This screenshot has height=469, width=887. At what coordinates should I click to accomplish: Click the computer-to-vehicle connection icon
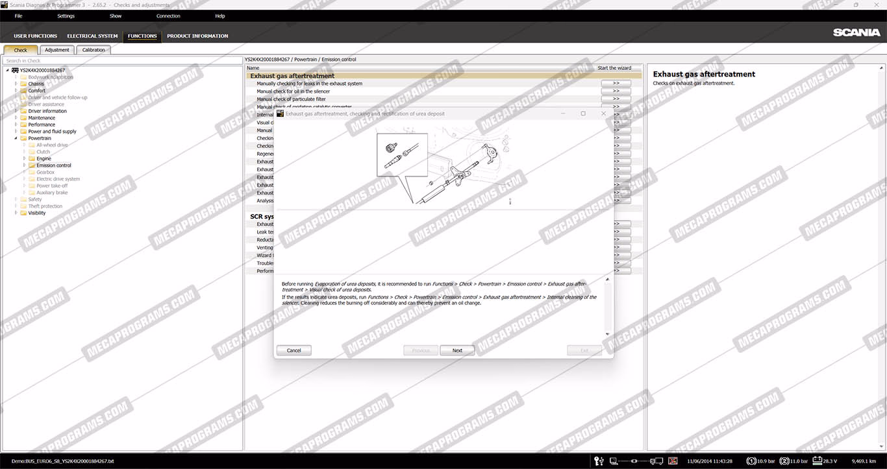coord(636,461)
